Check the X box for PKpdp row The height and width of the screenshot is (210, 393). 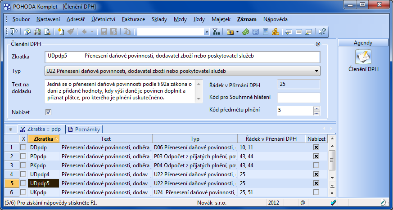click(x=23, y=165)
